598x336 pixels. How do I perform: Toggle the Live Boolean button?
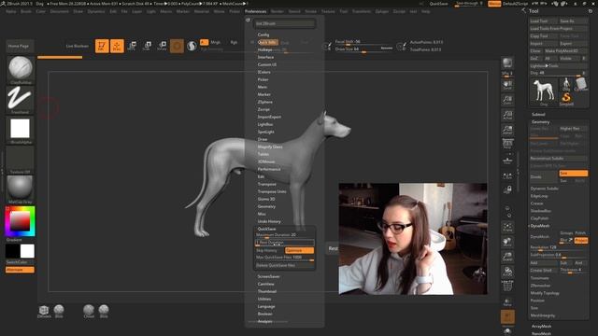tap(78, 46)
